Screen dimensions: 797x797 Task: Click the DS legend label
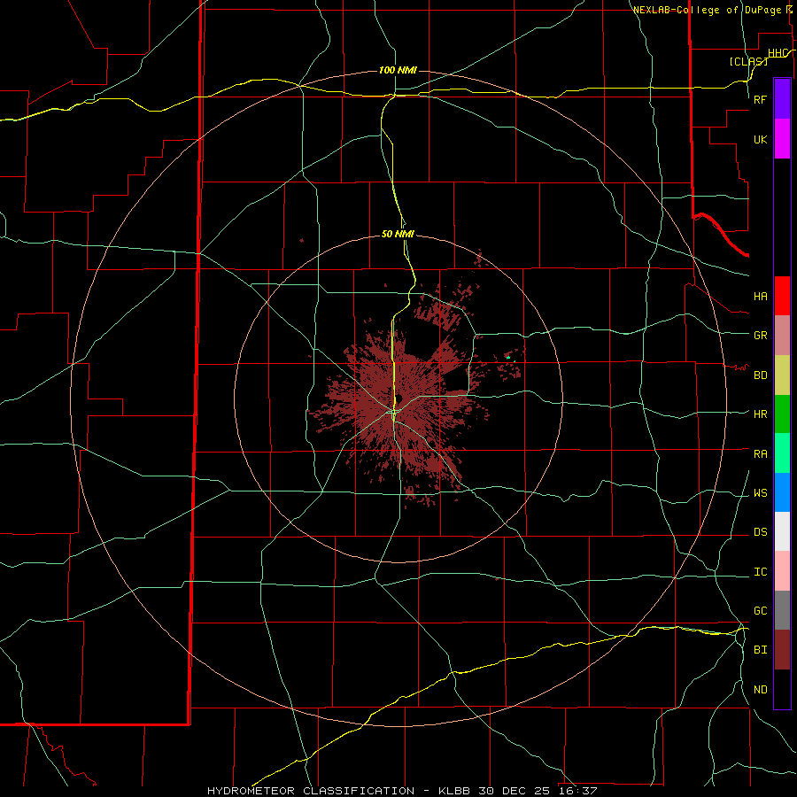[761, 532]
